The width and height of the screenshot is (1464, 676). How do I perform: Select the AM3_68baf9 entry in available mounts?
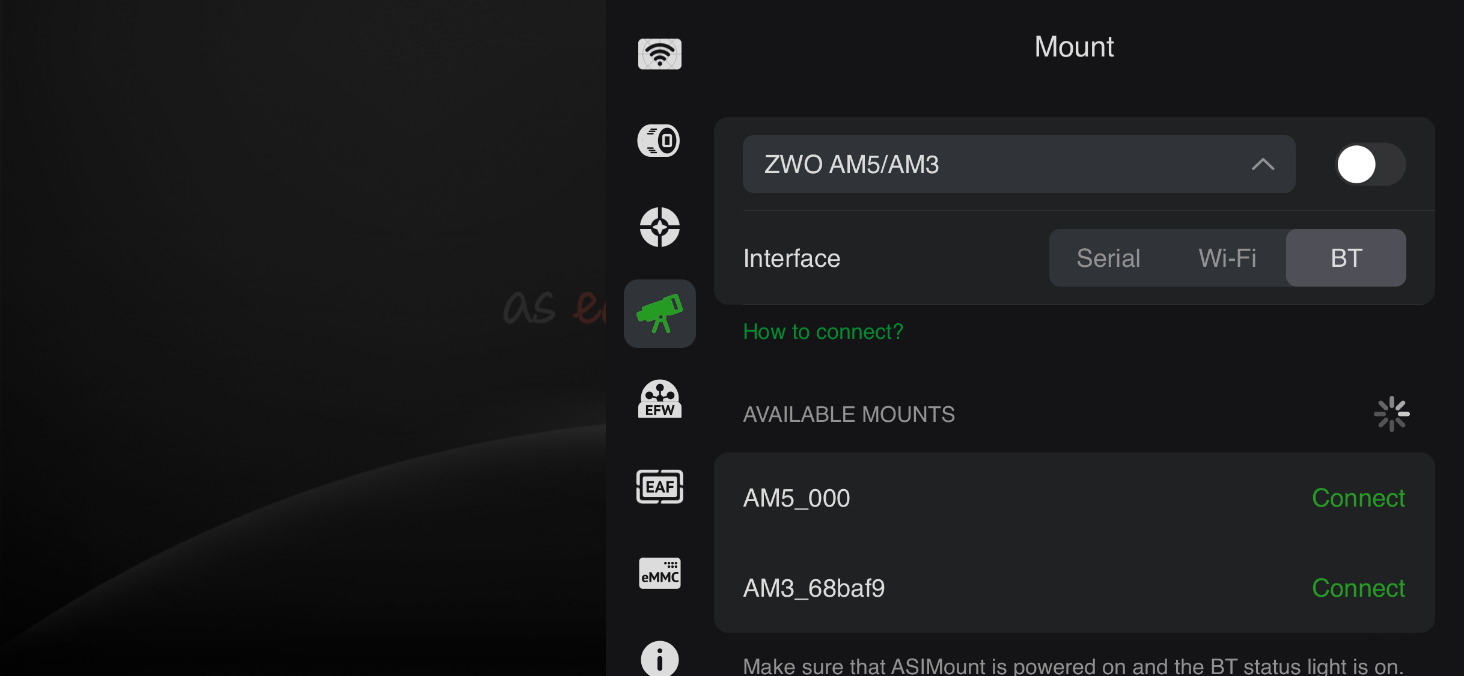coord(814,588)
